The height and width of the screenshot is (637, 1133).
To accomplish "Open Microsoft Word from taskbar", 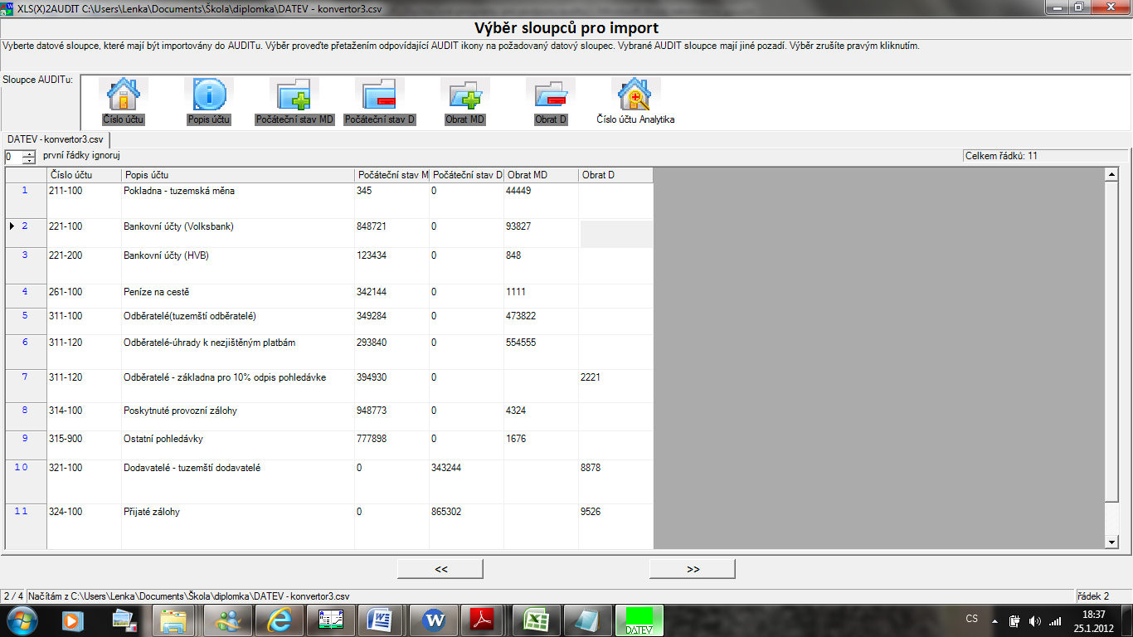I will (x=382, y=620).
